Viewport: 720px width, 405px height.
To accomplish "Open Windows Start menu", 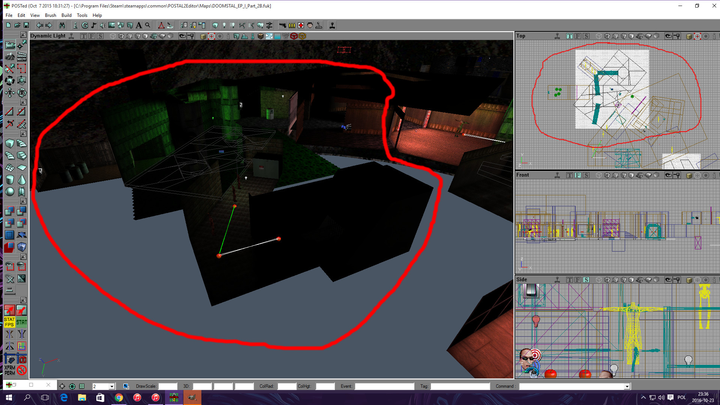I will 9,397.
